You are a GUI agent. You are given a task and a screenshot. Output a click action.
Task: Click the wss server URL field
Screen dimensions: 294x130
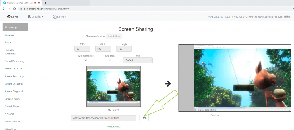coord(103,118)
